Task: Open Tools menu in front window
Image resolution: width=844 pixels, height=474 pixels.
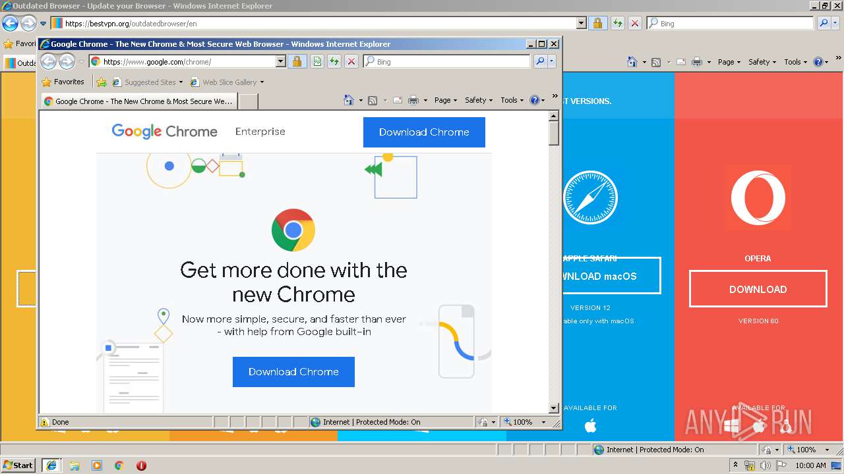Action: click(512, 100)
